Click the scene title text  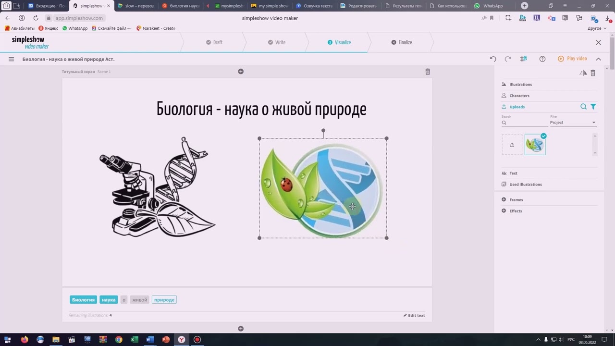(x=261, y=110)
